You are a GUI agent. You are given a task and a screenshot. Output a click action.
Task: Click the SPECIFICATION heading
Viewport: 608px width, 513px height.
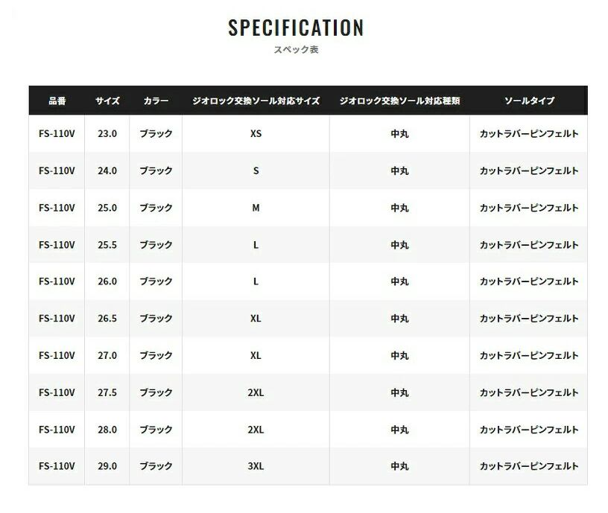coord(296,28)
